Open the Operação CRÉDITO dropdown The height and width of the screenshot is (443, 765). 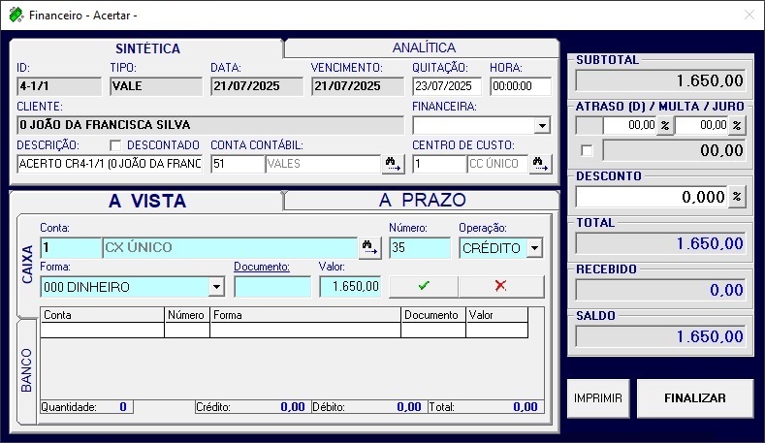tap(534, 248)
